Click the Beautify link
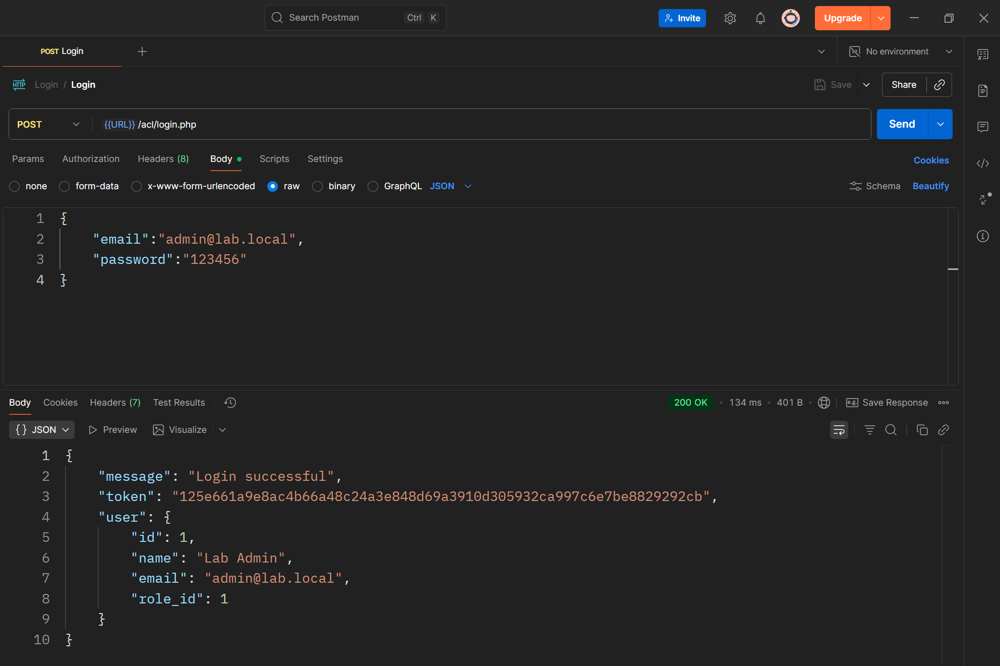The width and height of the screenshot is (1000, 666). pos(930,186)
